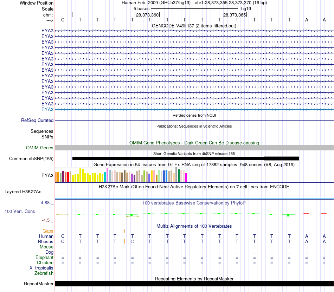
Task: Open Short Genetic Variants from dbSNP title
Action: click(194, 154)
